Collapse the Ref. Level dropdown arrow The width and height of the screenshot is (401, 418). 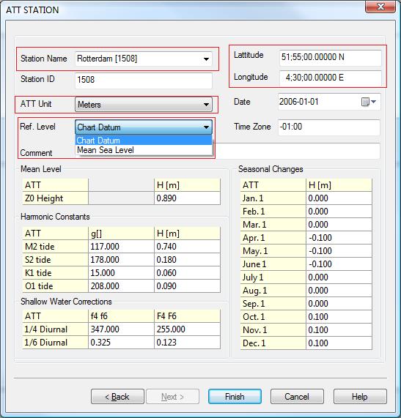pyautogui.click(x=206, y=127)
